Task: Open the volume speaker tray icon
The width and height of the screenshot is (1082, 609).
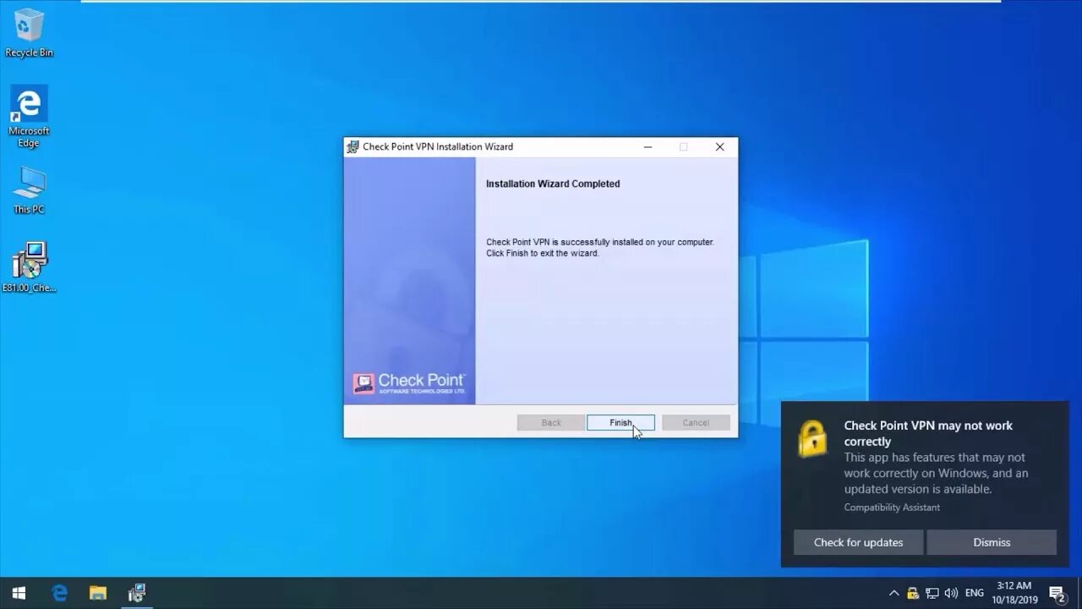Action: click(x=951, y=593)
